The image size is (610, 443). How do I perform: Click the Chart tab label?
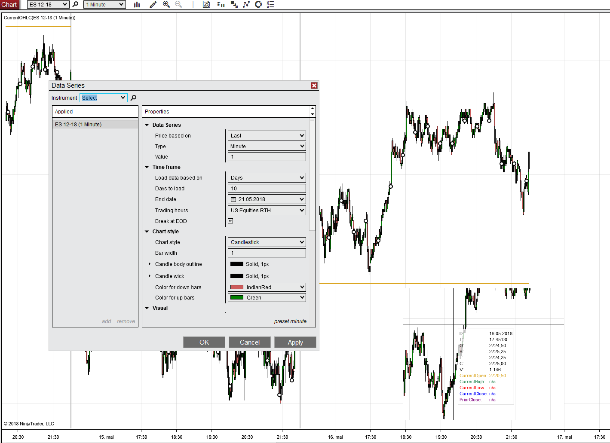(9, 5)
